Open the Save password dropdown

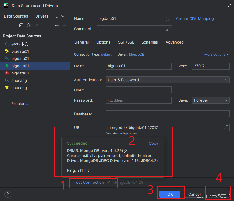(x=211, y=100)
